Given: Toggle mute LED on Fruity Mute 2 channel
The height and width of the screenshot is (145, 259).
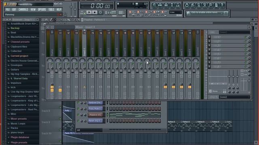Looking at the screenshot, I should (x=78, y=109).
